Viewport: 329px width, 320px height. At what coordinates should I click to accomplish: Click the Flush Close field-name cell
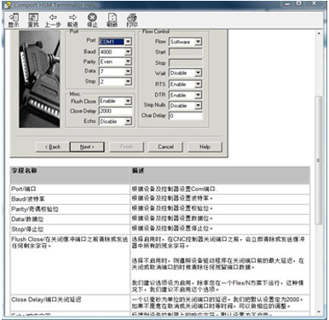click(70, 265)
